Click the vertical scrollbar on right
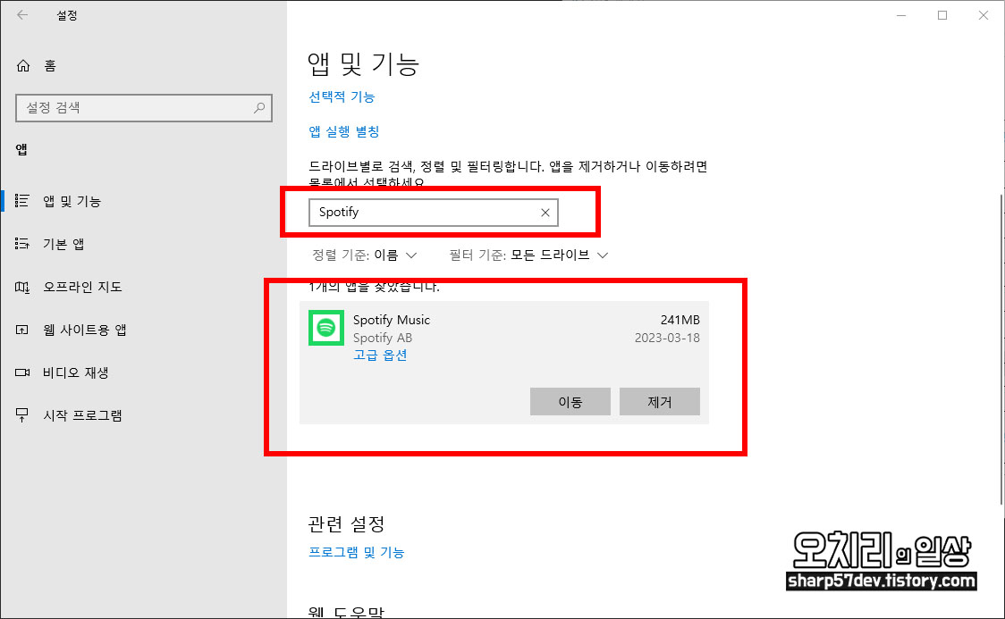 tap(1001, 349)
